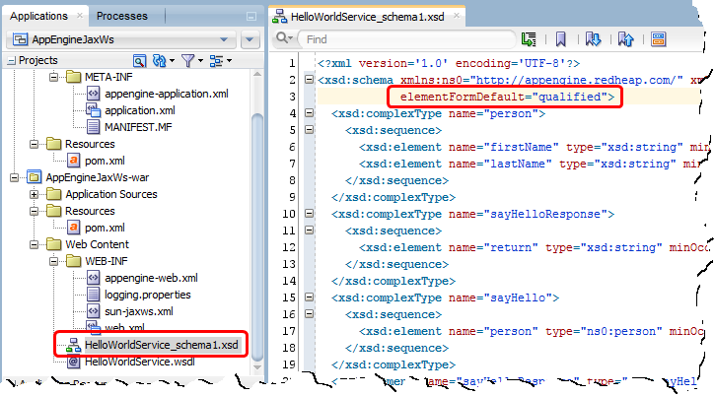Open the Find search options magnifier
This screenshot has height=396, width=715.
pos(285,38)
